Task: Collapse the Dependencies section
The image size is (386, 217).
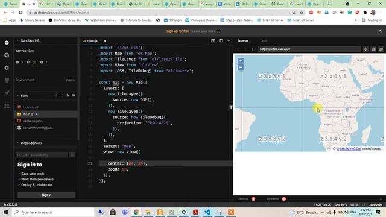Action: pyautogui.click(x=17, y=143)
